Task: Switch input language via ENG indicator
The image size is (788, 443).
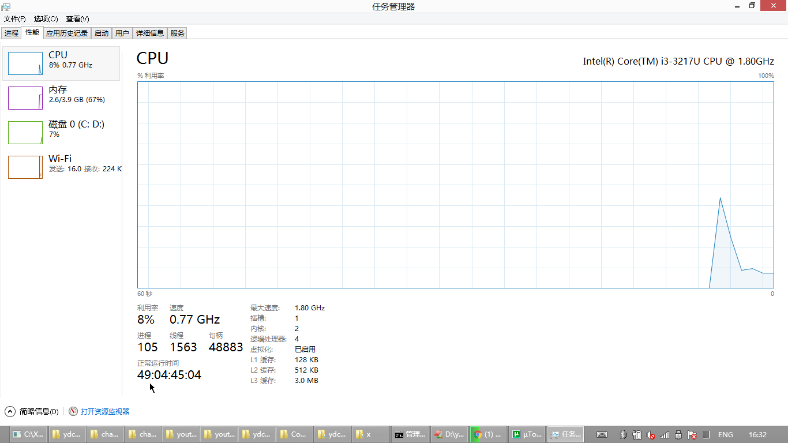Action: tap(725, 434)
